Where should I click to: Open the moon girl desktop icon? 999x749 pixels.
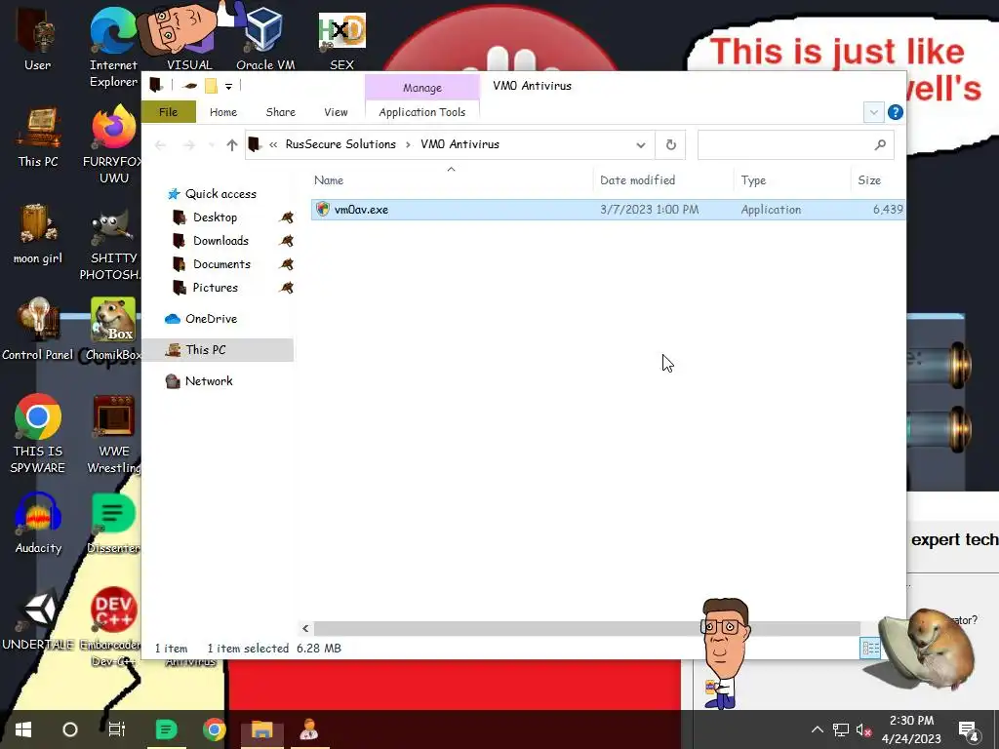(38, 234)
